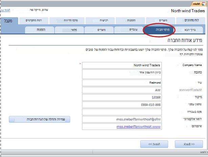Open the הזמנות top navigation tab

coord(130,21)
